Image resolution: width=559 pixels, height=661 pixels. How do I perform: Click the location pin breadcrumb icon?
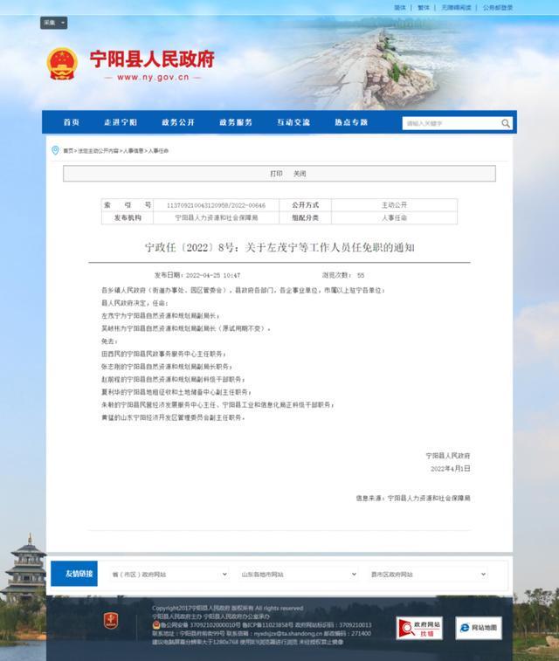(56, 150)
